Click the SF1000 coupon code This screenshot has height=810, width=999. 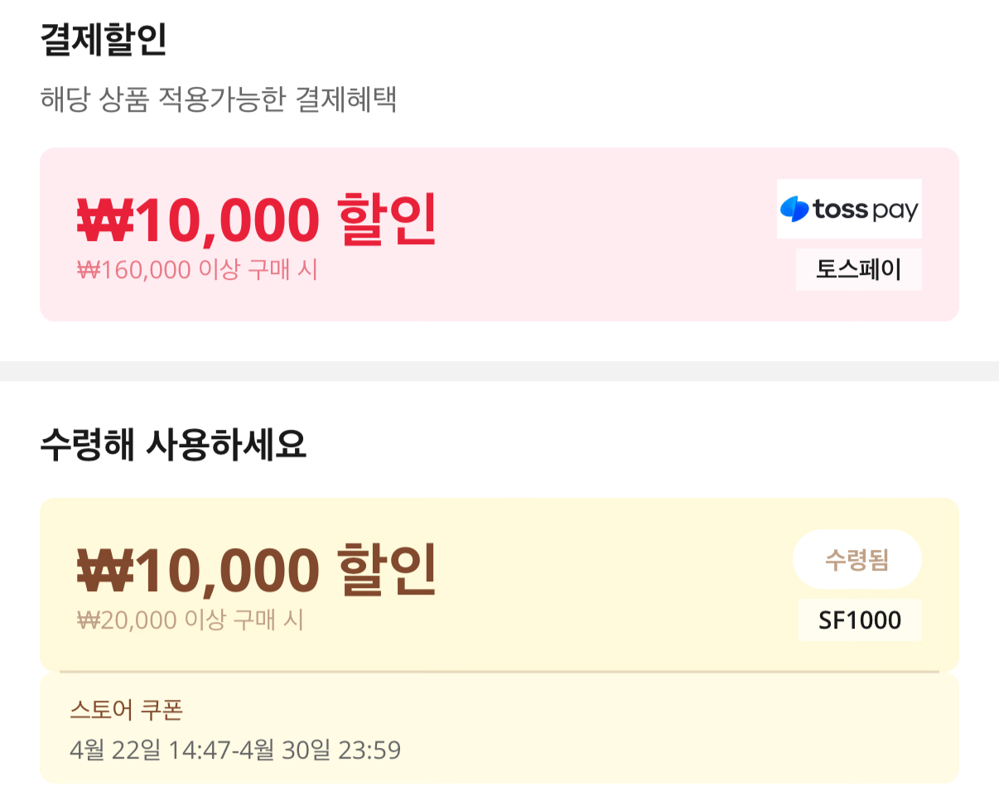pyautogui.click(x=860, y=620)
